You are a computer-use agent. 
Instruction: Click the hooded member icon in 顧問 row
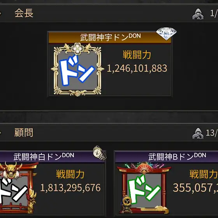pyautogui.click(x=198, y=134)
